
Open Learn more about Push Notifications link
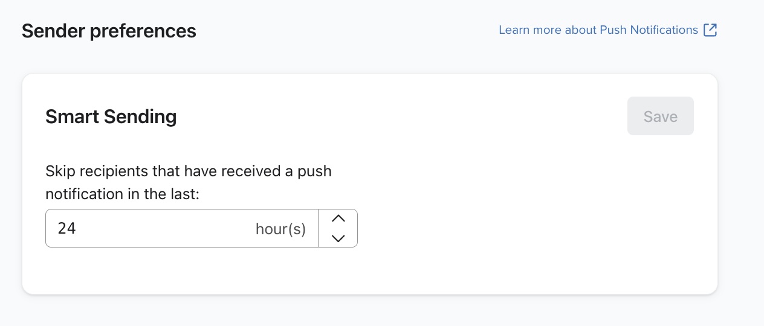[x=598, y=30]
